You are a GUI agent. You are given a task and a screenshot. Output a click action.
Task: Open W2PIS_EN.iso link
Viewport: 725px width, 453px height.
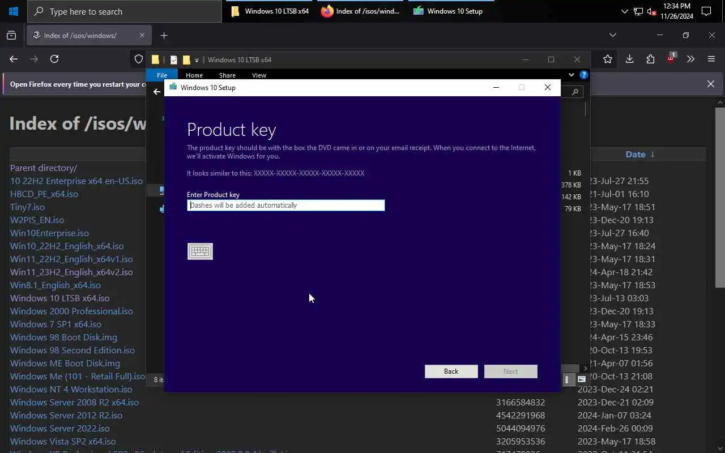click(x=37, y=220)
